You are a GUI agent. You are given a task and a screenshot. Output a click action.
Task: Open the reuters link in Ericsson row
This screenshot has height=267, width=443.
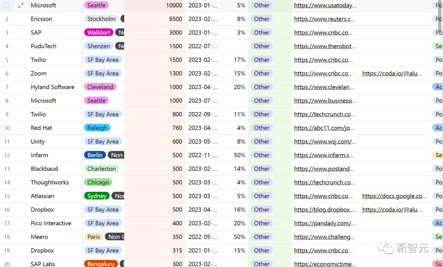coord(324,19)
